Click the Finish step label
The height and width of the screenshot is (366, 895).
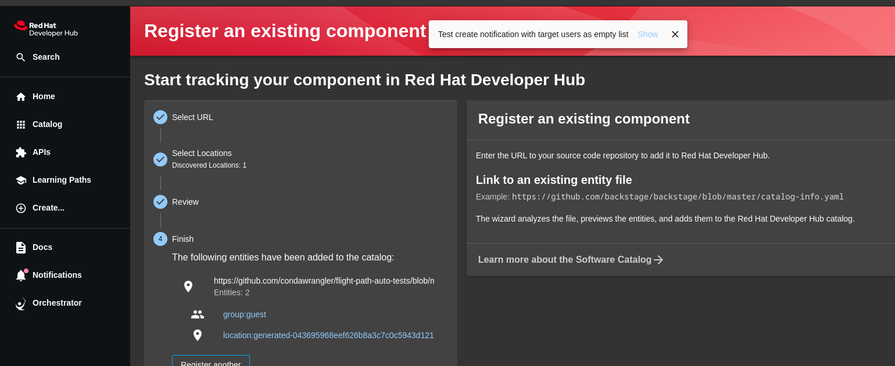(182, 239)
